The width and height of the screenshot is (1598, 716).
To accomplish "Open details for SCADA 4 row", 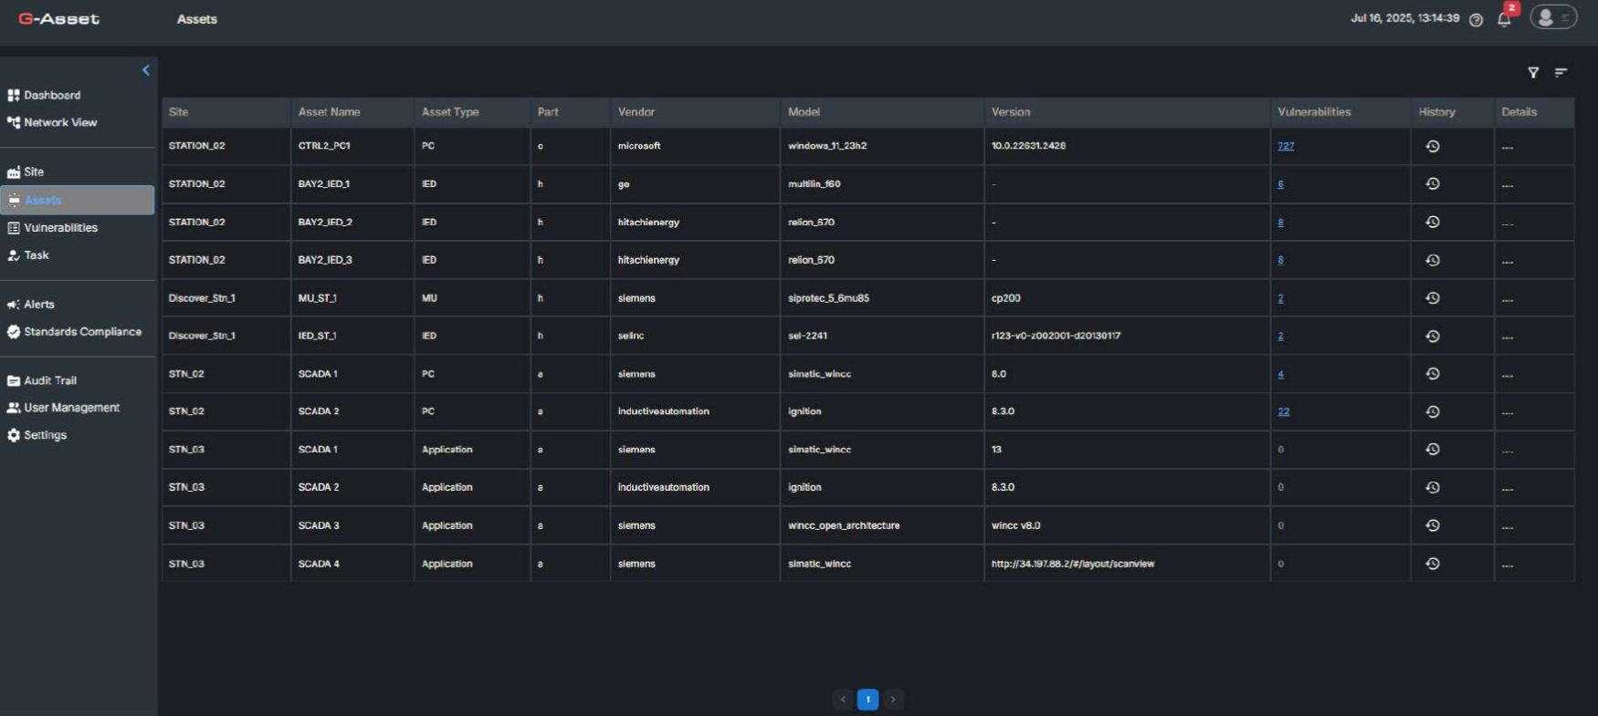I will 1508,565.
